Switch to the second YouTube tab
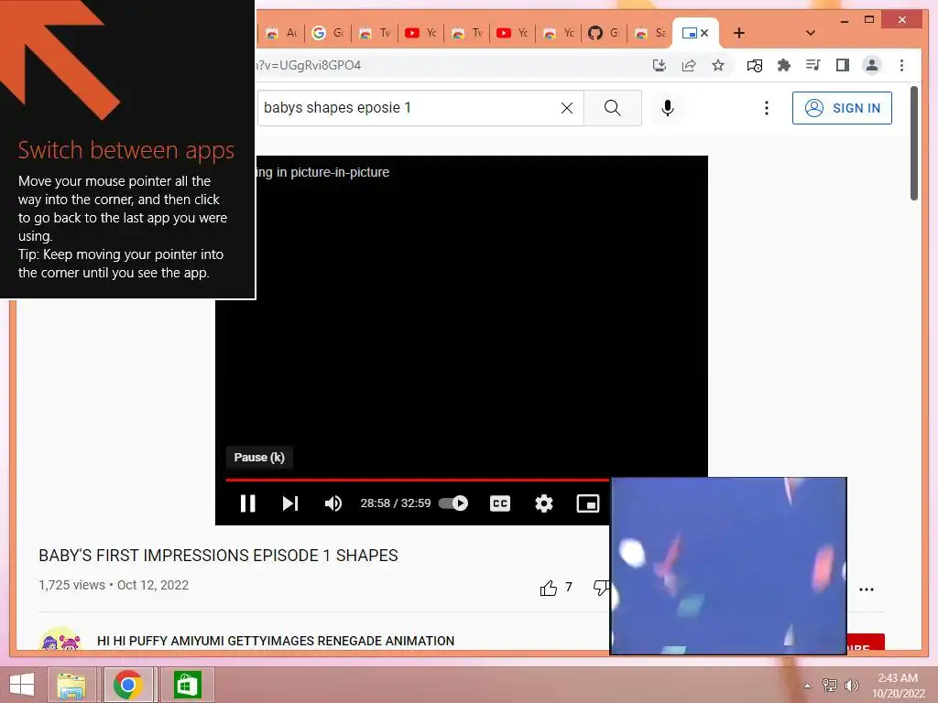The width and height of the screenshot is (938, 703). coord(512,33)
